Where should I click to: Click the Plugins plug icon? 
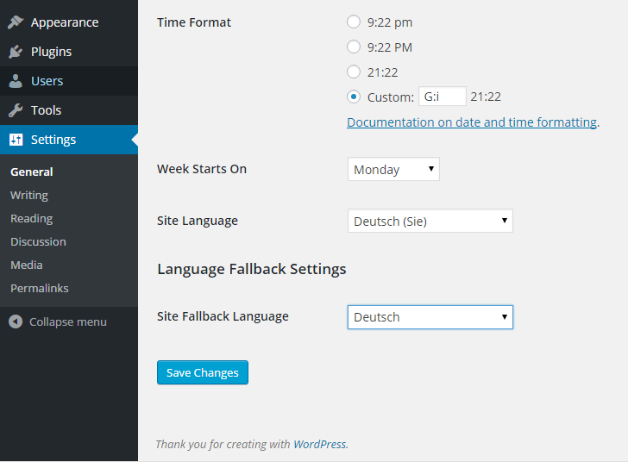[x=16, y=52]
